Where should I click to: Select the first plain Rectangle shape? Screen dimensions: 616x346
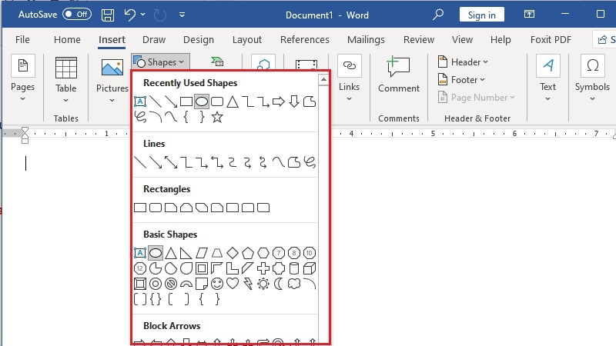pyautogui.click(x=140, y=208)
